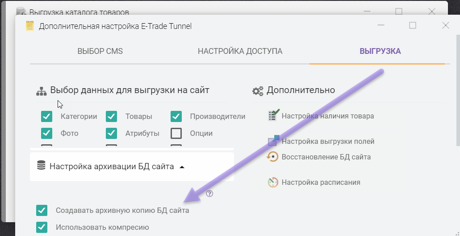
Task: Collapse the Настройка архивации БД сайта section
Action: click(x=182, y=167)
